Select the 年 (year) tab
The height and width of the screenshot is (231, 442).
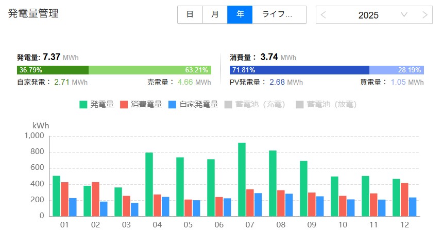pos(240,14)
